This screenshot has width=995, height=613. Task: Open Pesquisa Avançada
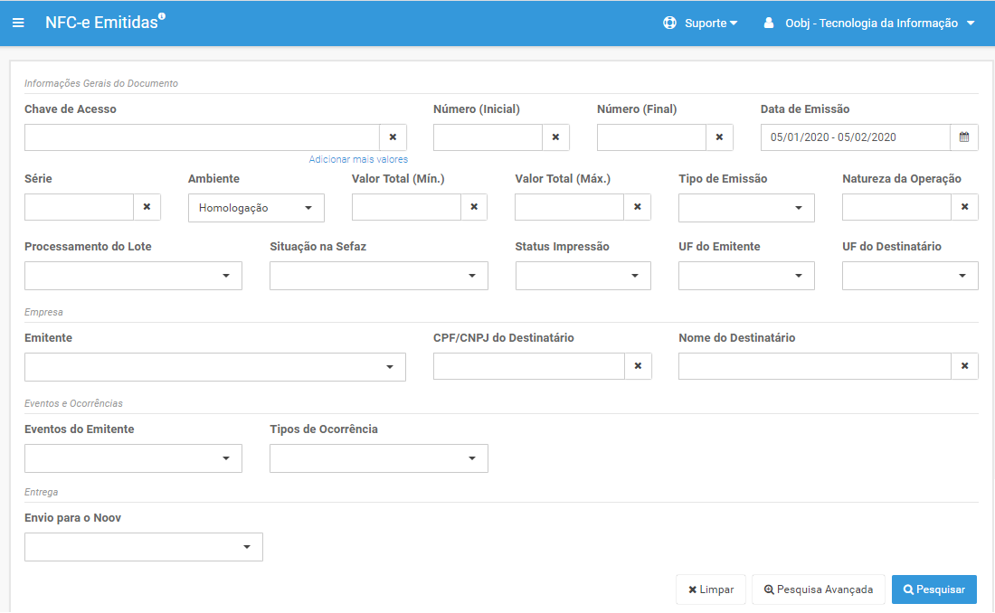click(x=819, y=589)
